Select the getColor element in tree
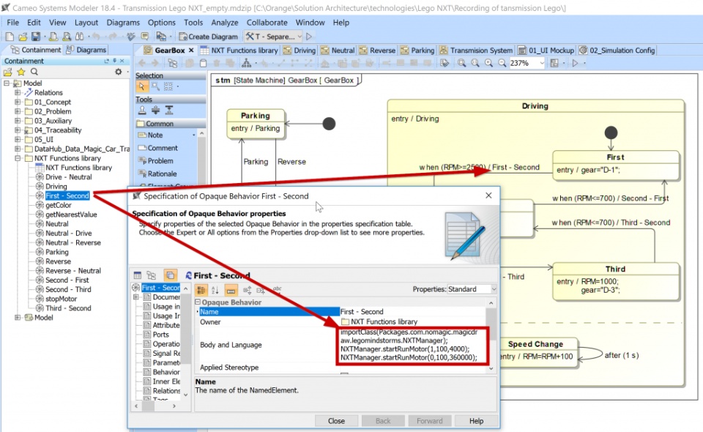Image resolution: width=703 pixels, height=432 pixels. [59, 205]
